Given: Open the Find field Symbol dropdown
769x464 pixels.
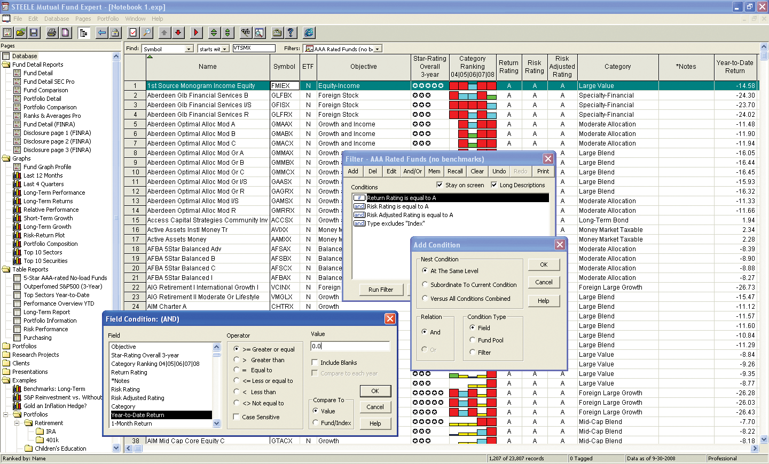Looking at the screenshot, I should [189, 49].
